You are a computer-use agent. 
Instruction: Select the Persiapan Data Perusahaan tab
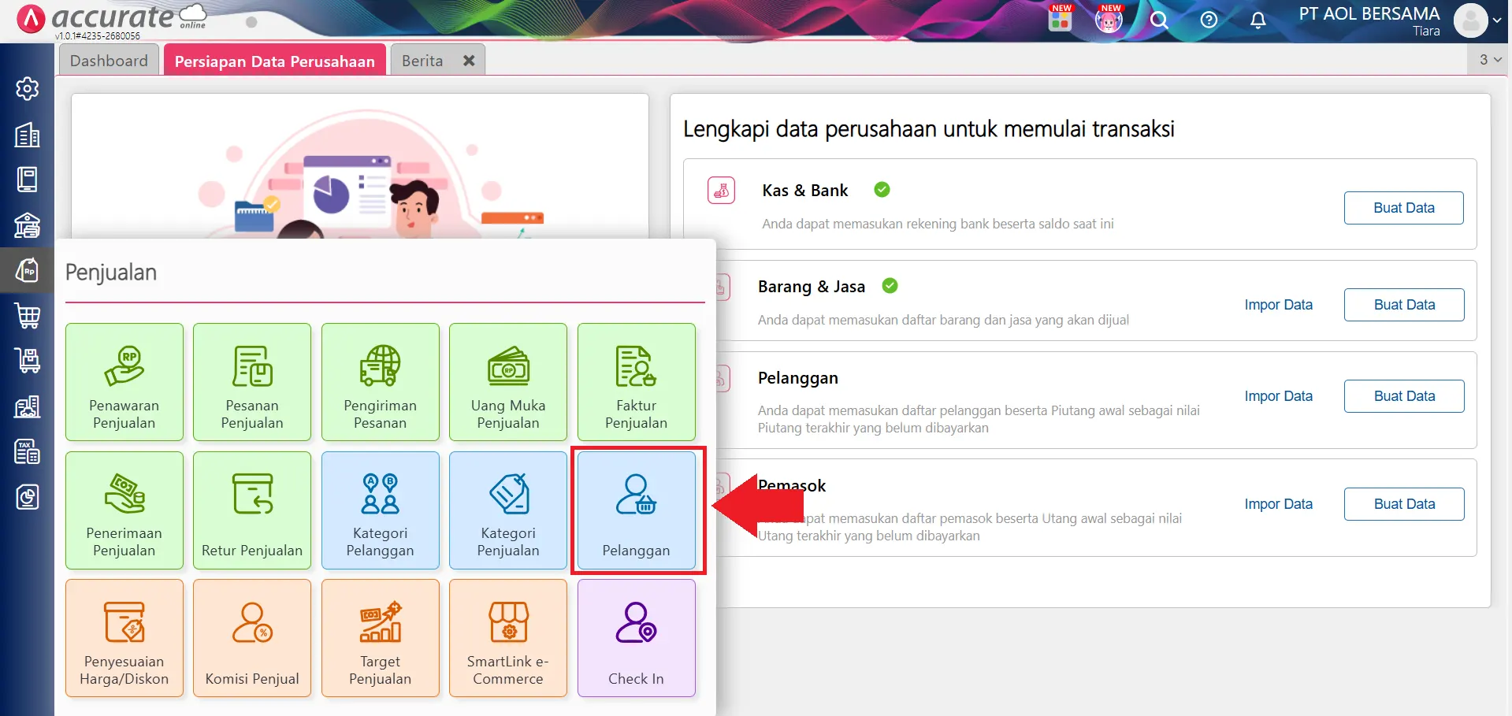(x=274, y=61)
